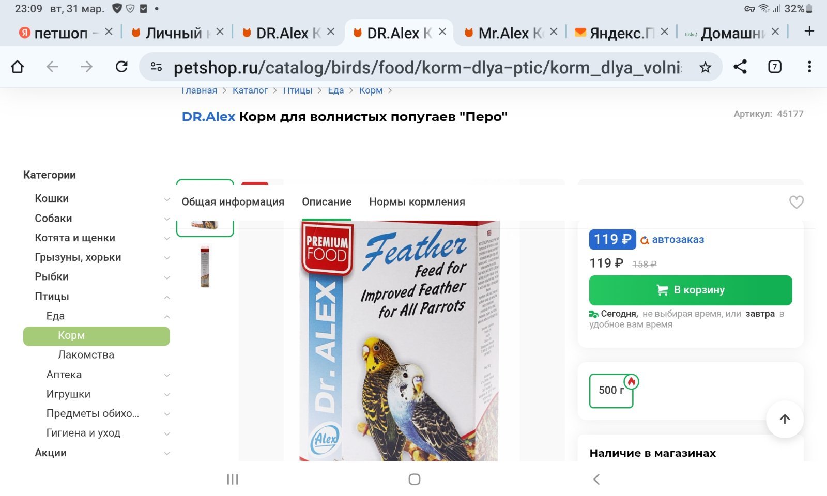Open the share icon in toolbar
The height and width of the screenshot is (496, 827).
(740, 67)
